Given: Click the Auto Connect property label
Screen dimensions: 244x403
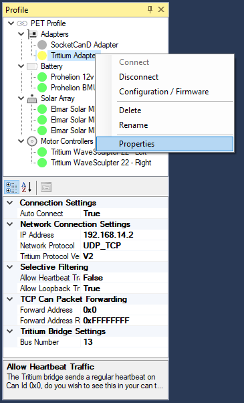Looking at the screenshot, I should (x=41, y=214).
